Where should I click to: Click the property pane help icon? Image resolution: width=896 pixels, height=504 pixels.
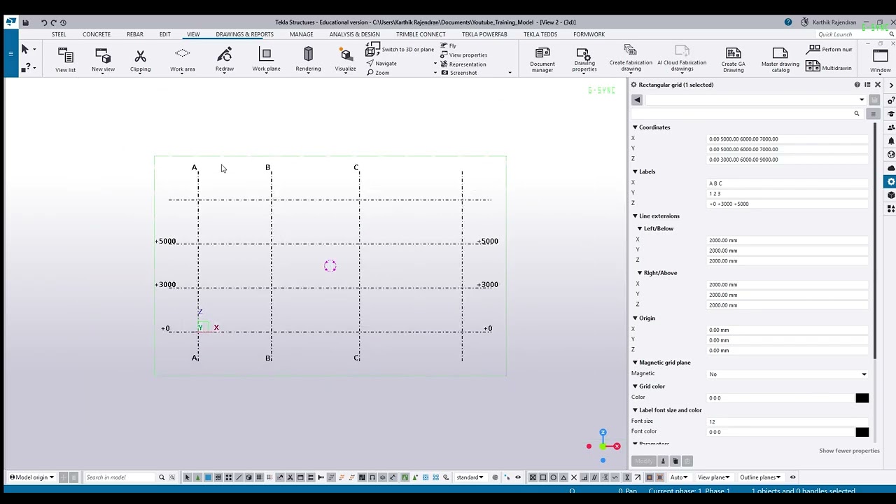857,85
